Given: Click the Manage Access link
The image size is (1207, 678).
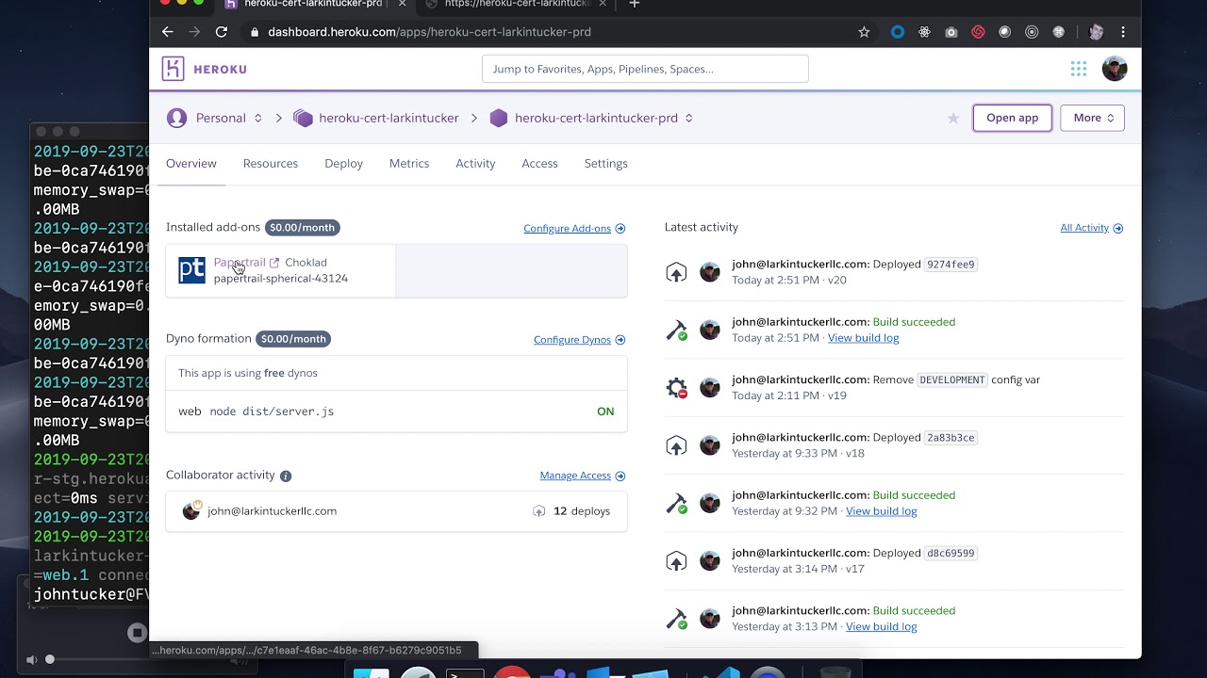Looking at the screenshot, I should (582, 476).
